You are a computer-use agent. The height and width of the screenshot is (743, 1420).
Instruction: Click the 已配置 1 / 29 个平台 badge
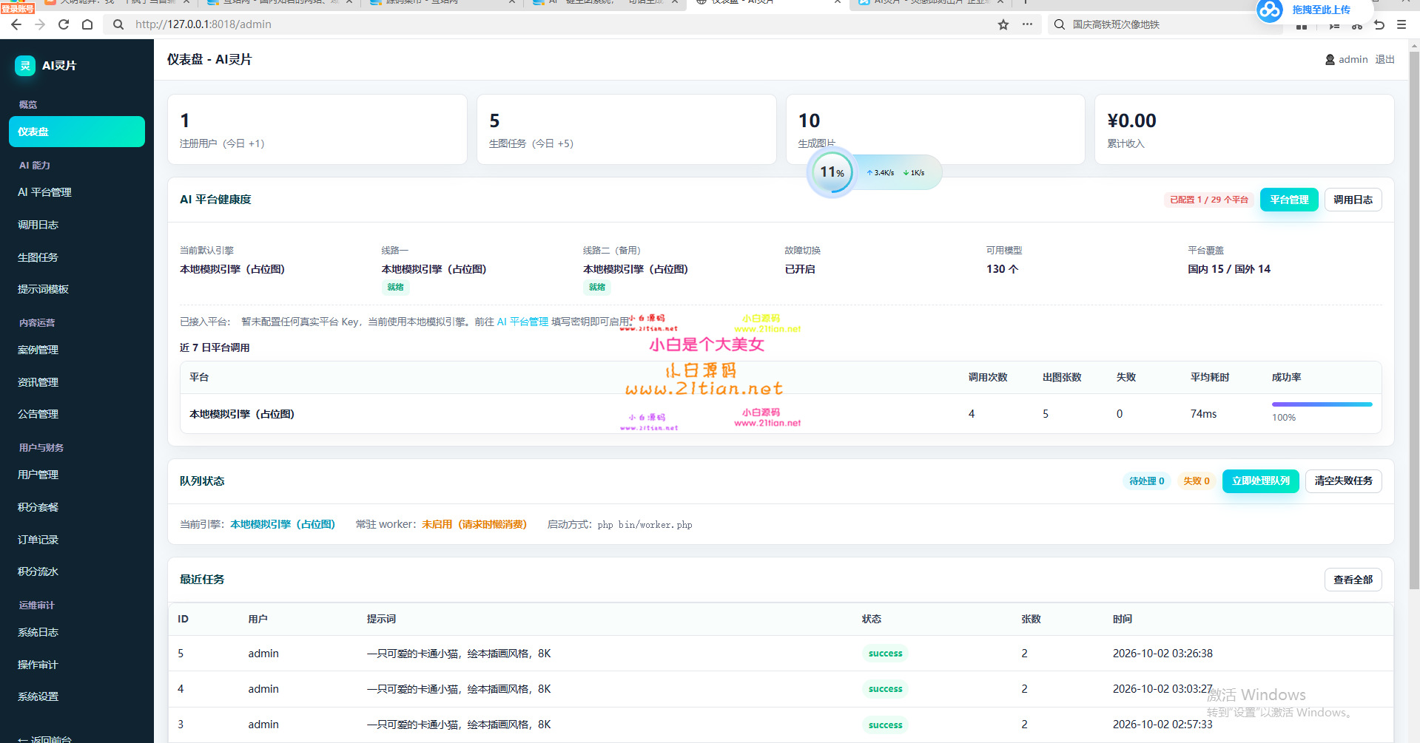coord(1208,200)
